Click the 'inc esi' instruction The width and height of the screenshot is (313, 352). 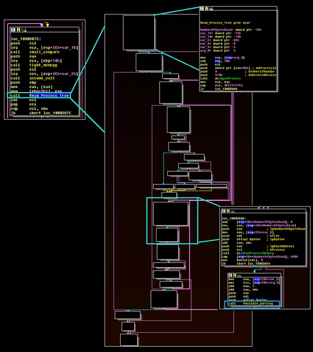point(23,100)
